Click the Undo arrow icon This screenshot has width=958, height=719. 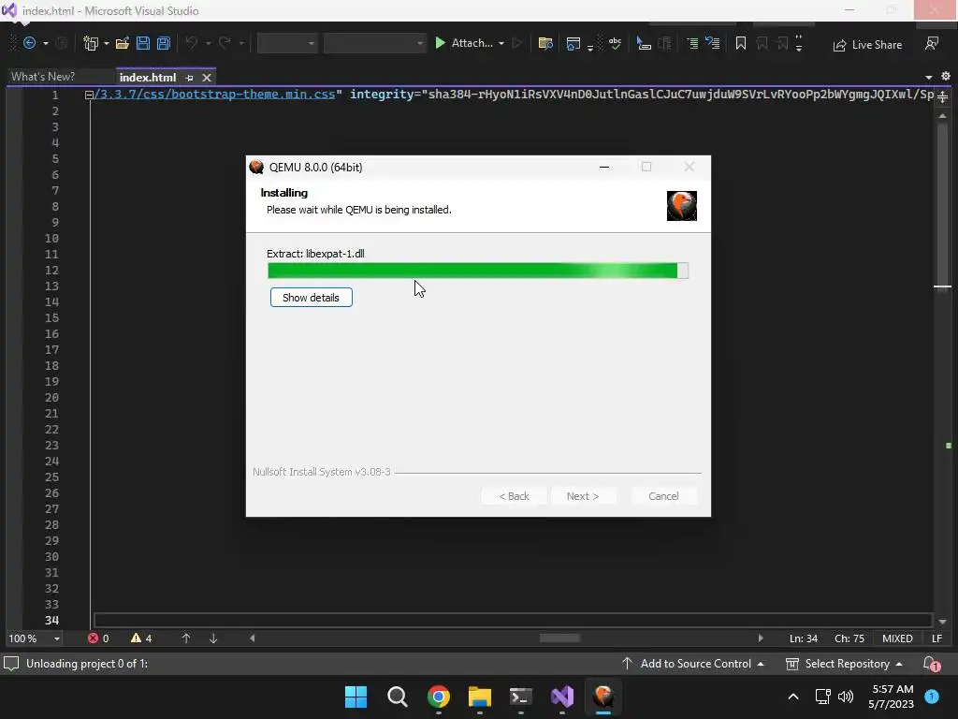point(191,43)
